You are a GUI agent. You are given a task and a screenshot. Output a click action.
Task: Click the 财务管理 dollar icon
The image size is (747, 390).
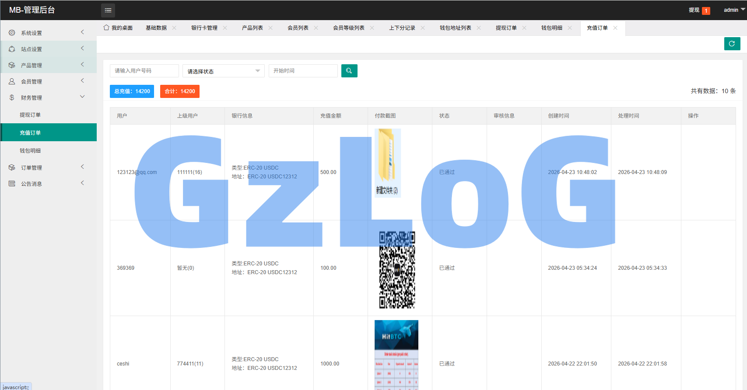tap(12, 97)
